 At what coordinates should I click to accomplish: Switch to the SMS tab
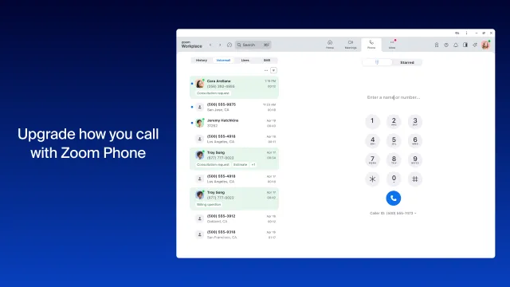point(267,61)
